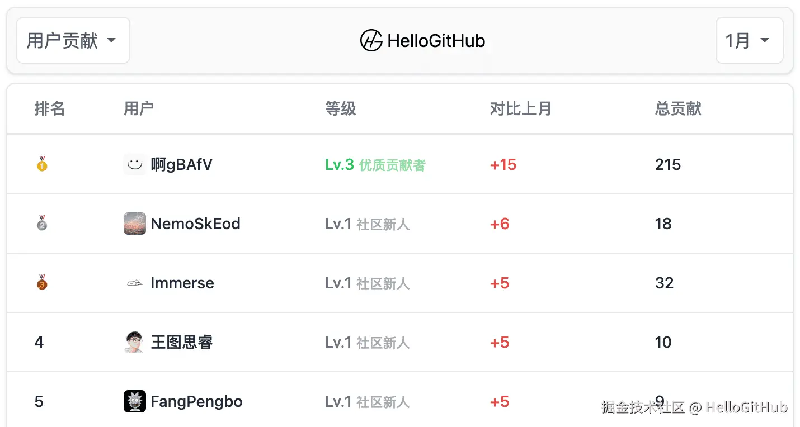
Task: Click Immerse's avatar image
Action: tap(134, 283)
